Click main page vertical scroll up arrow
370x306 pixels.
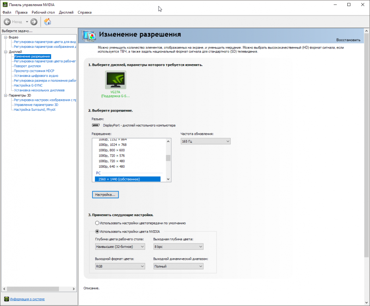(x=366, y=31)
